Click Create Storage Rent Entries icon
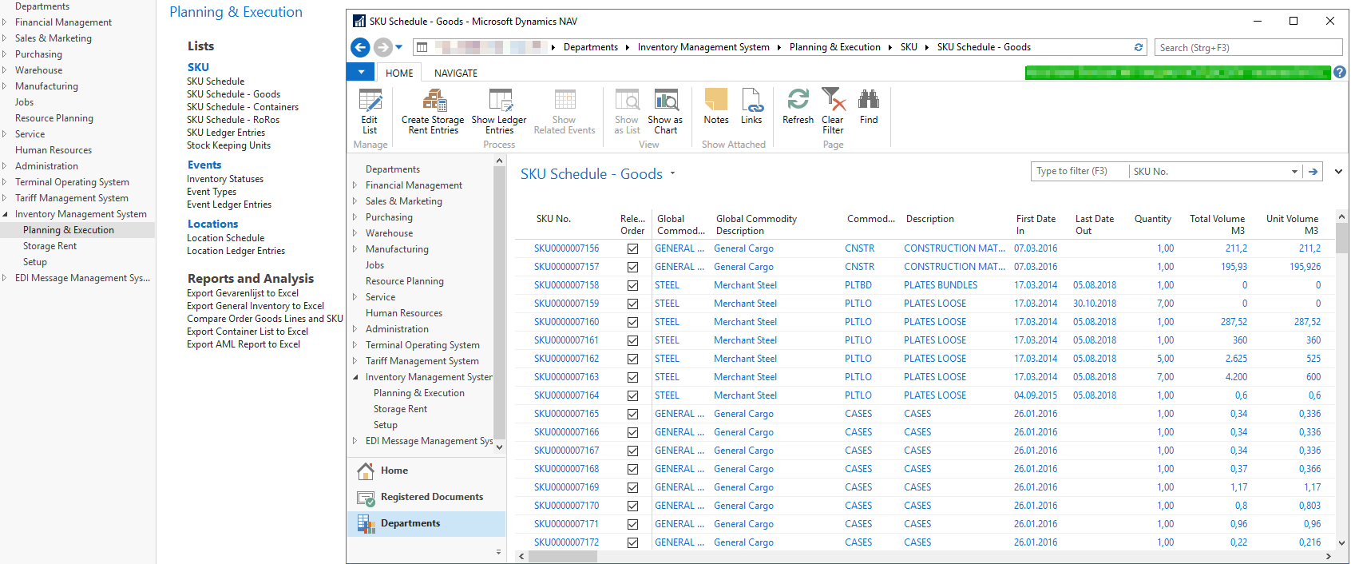The height and width of the screenshot is (564, 1351). [x=434, y=112]
